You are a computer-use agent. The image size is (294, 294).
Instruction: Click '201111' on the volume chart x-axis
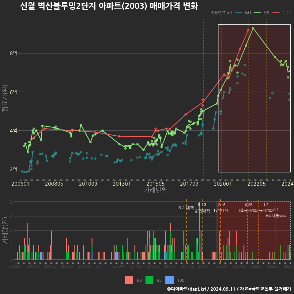point(102,266)
